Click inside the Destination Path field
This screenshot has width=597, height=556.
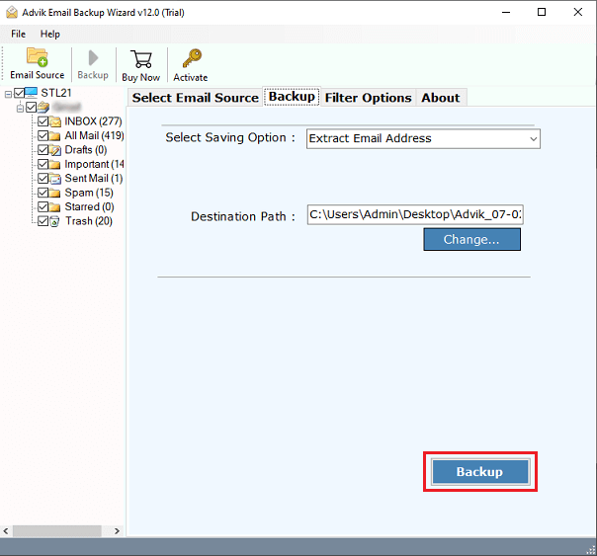(415, 214)
